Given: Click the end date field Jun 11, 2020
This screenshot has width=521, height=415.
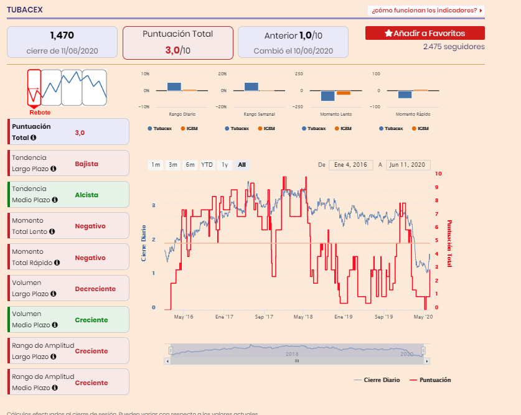Looking at the screenshot, I should point(408,165).
